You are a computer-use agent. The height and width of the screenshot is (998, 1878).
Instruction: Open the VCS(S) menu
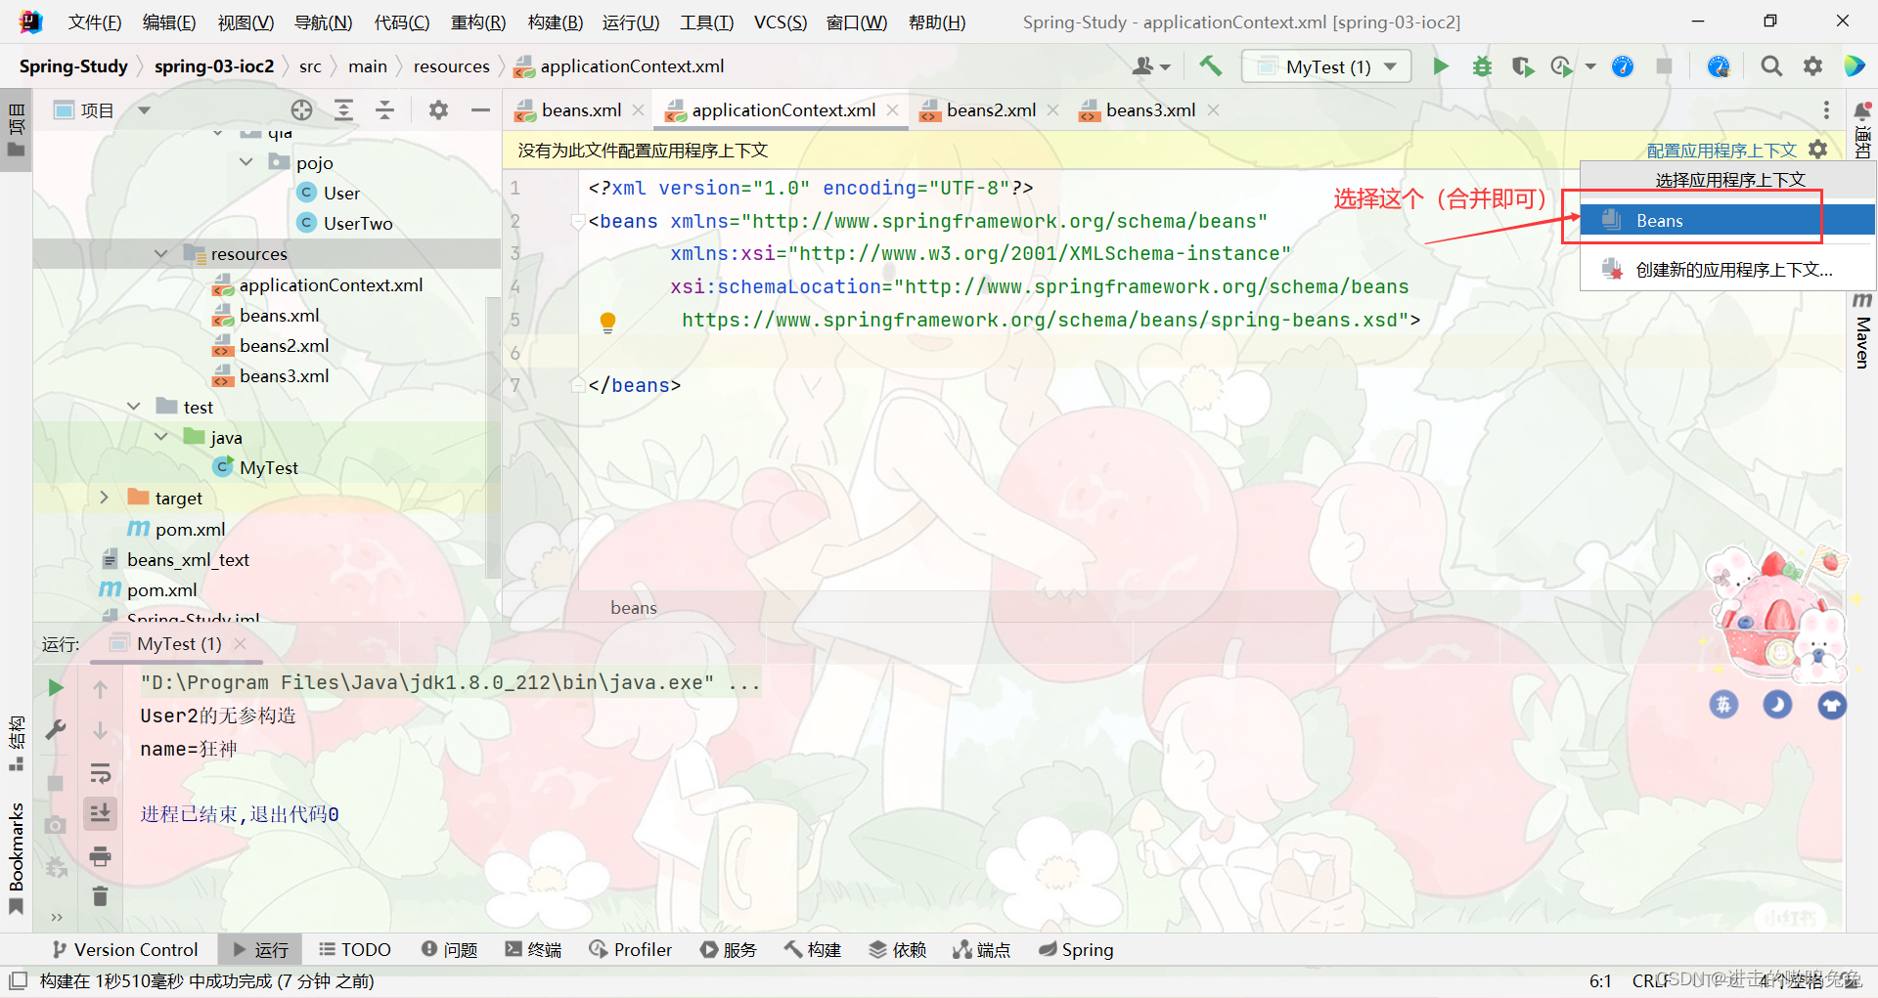(x=781, y=22)
